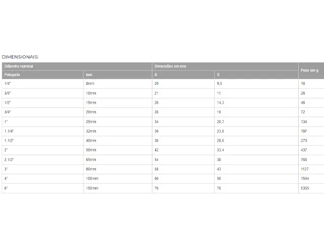324x243 pixels.
Task: Select the 15mm cell
Action: (117, 103)
